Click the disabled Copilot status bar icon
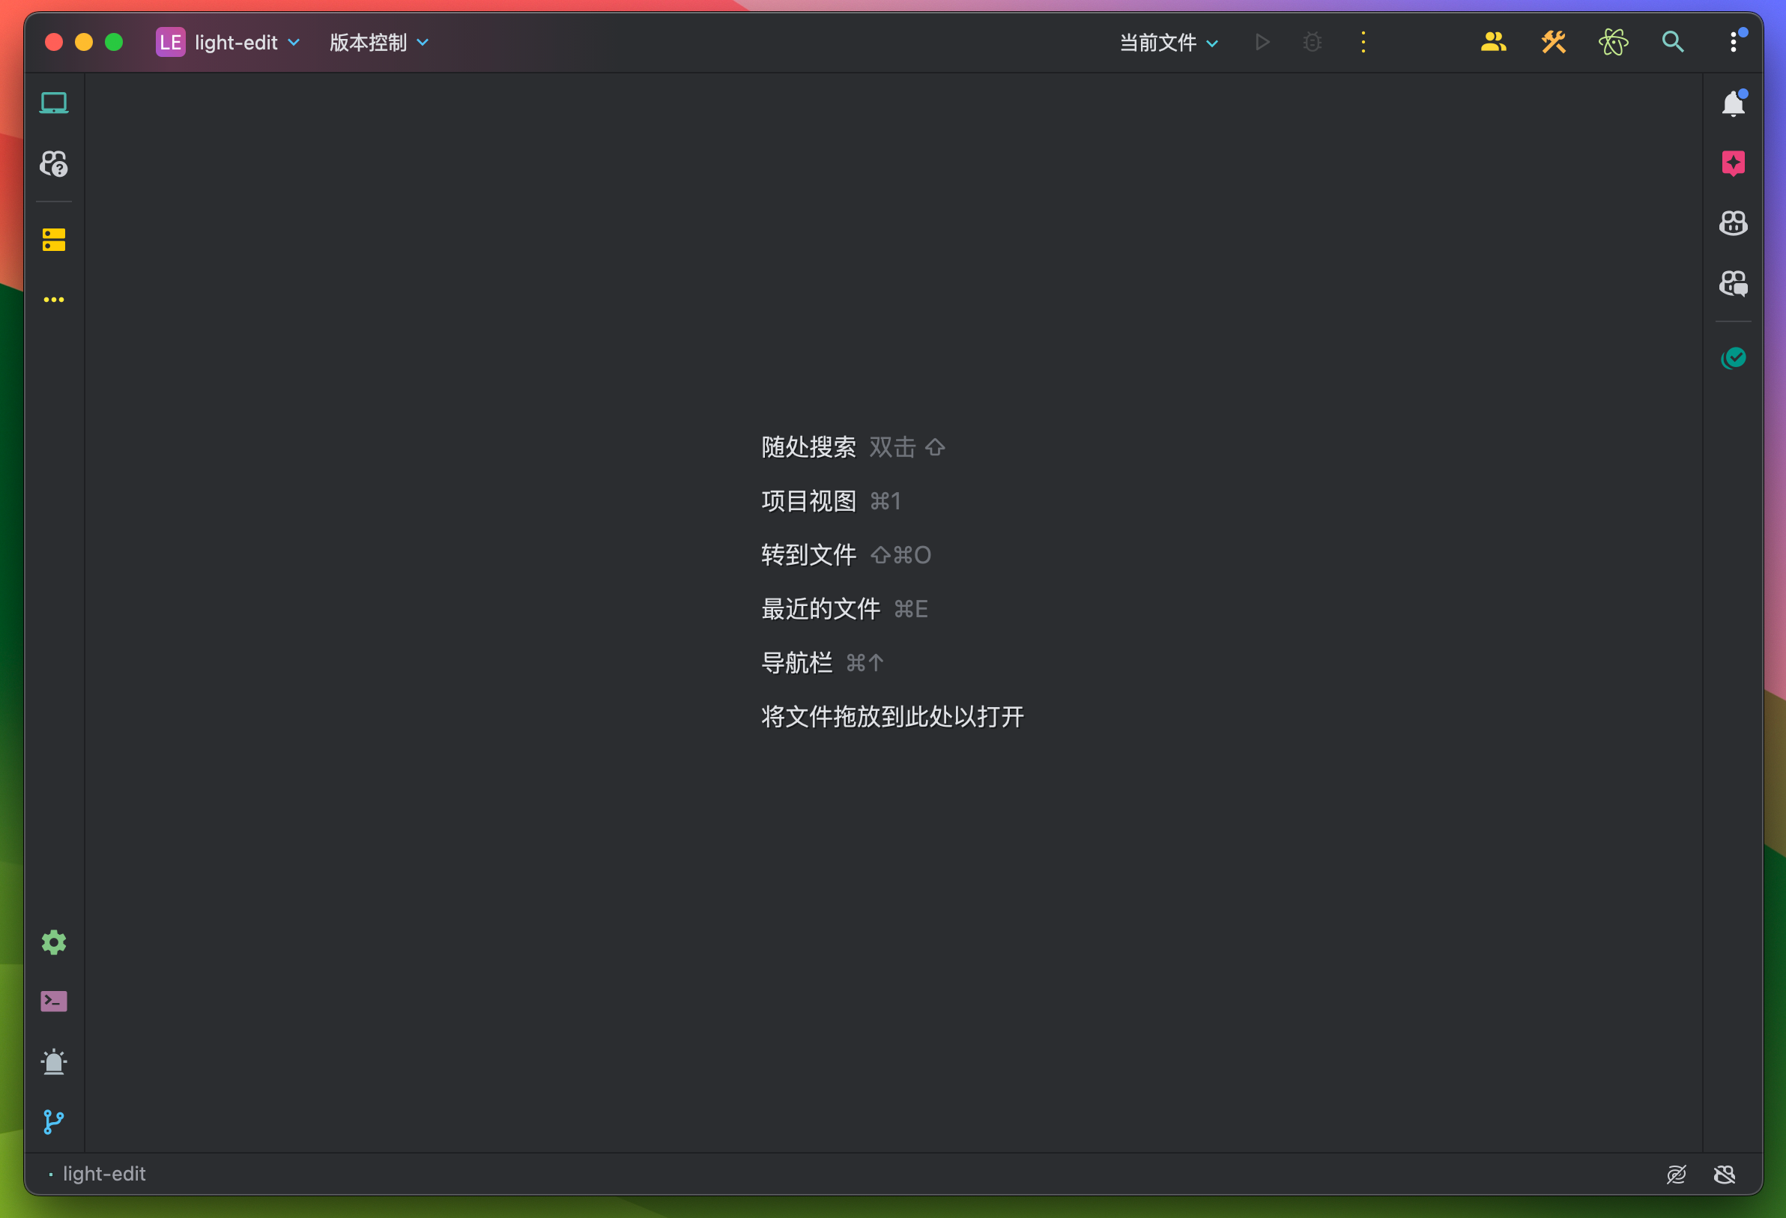 click(x=1725, y=1175)
